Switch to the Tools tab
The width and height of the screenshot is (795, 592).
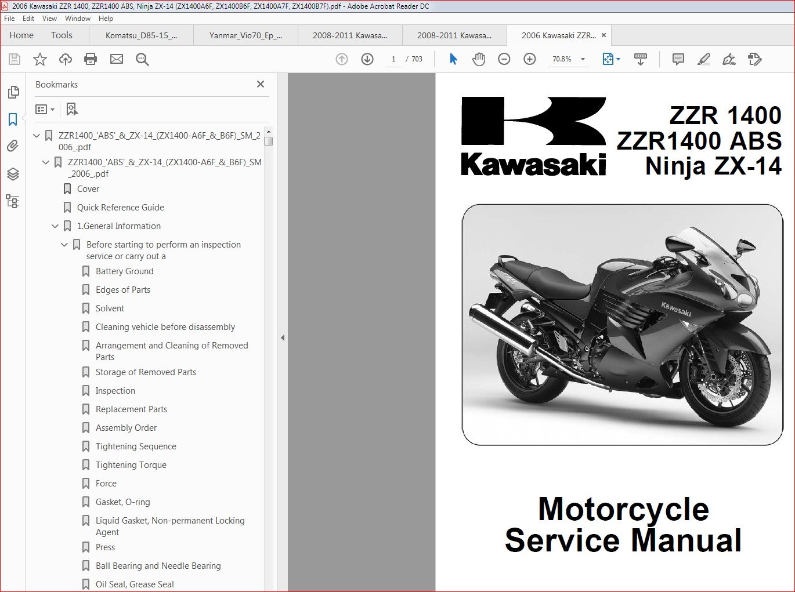pyautogui.click(x=62, y=35)
